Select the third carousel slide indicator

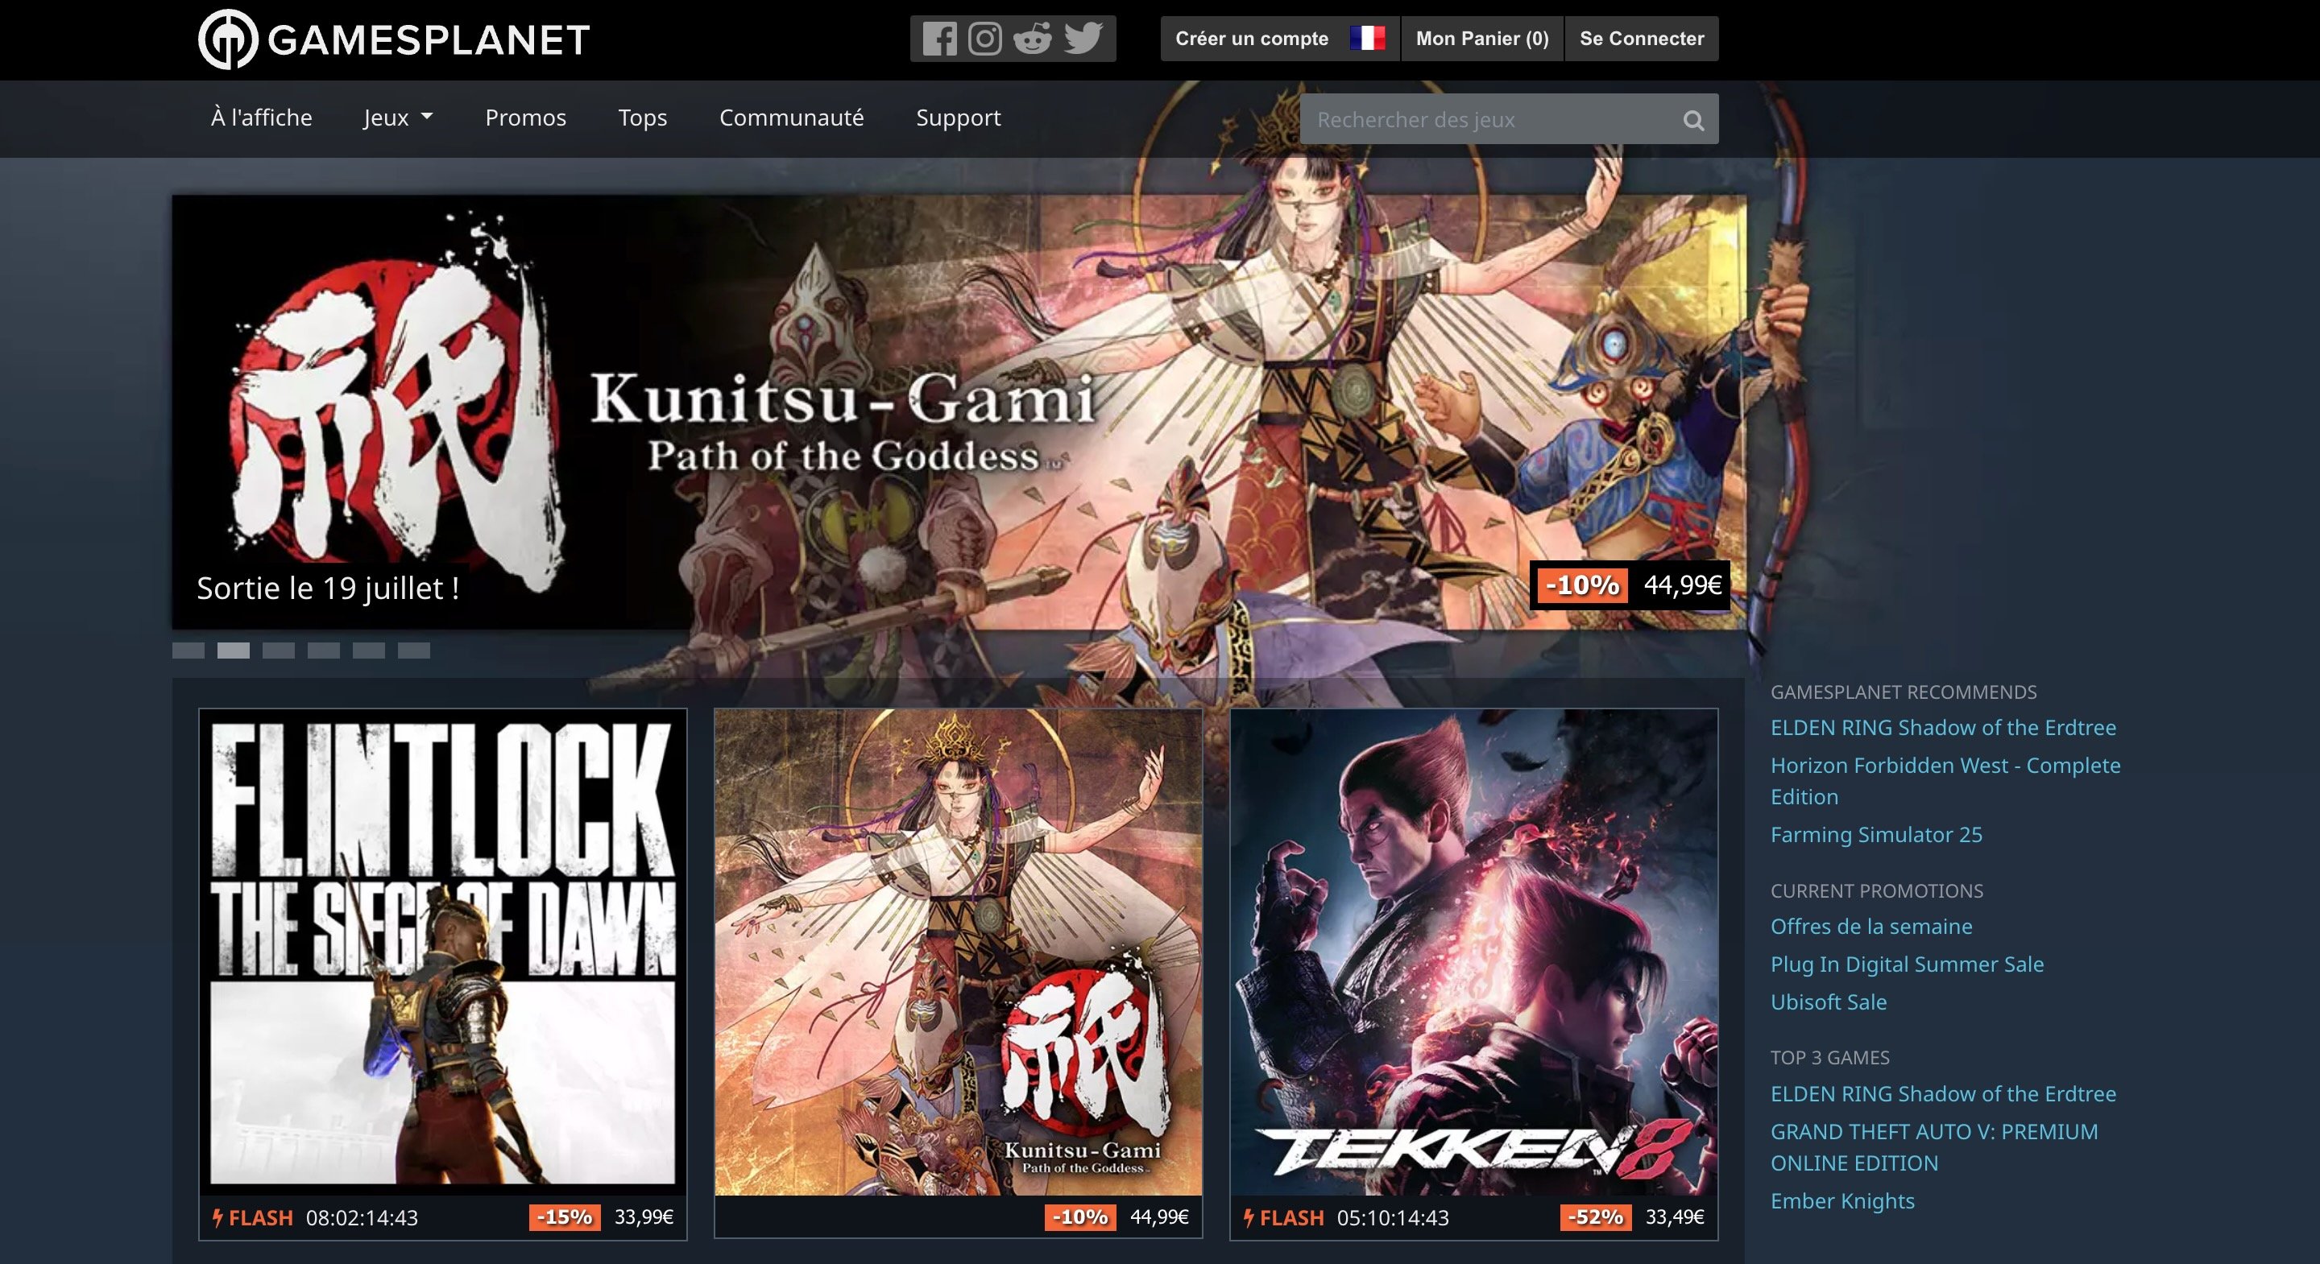278,651
